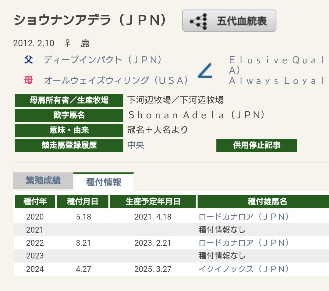Open dam link オールウェイズウィリング (USA)
The image size is (329, 291).
click(116, 81)
